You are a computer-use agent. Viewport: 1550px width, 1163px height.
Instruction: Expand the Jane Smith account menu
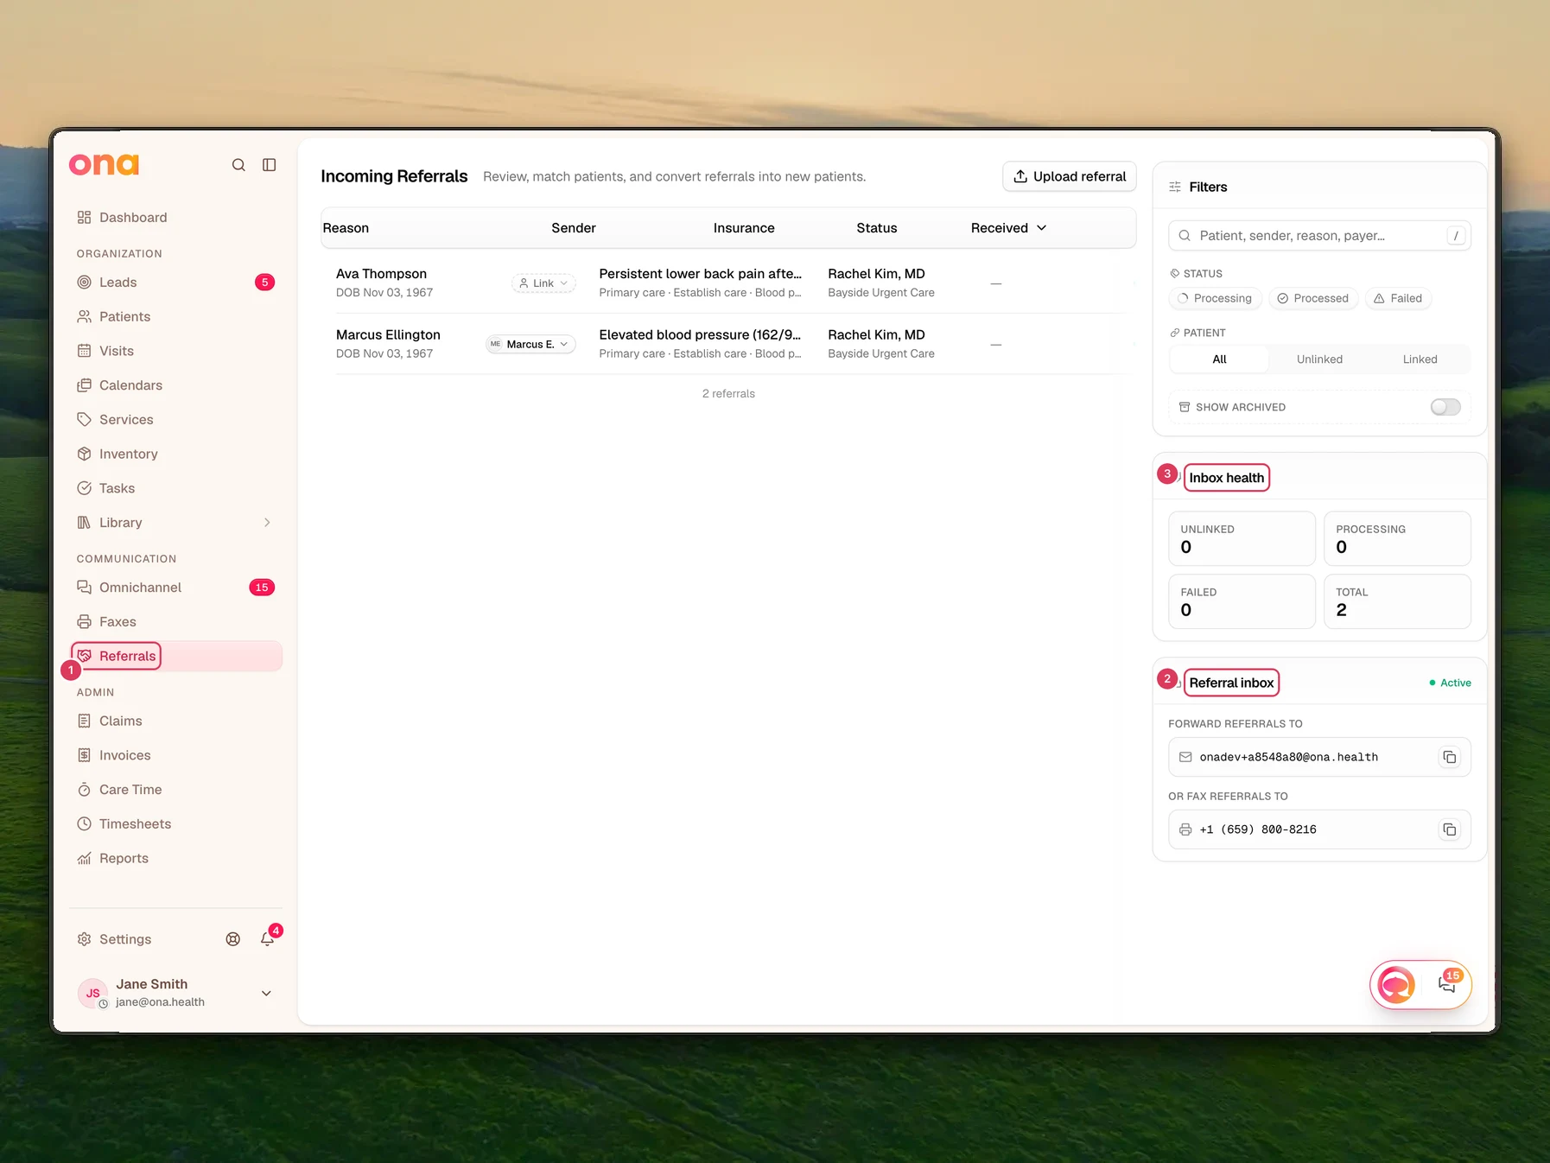point(266,994)
